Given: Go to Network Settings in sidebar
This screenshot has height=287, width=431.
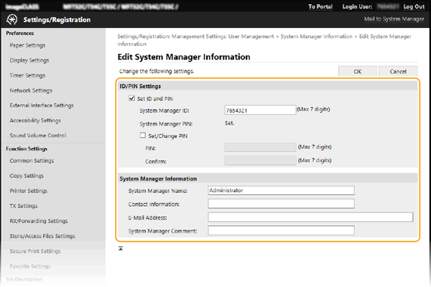Looking at the screenshot, I should [31, 90].
